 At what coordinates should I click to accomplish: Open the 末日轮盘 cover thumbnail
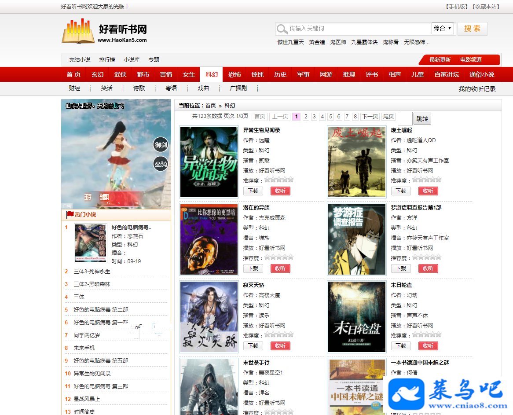(357, 317)
